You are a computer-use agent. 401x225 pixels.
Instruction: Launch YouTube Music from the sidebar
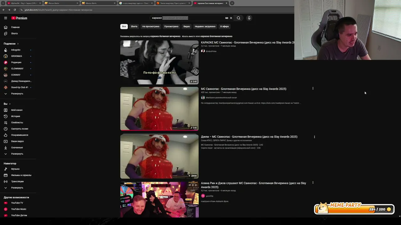pyautogui.click(x=18, y=209)
